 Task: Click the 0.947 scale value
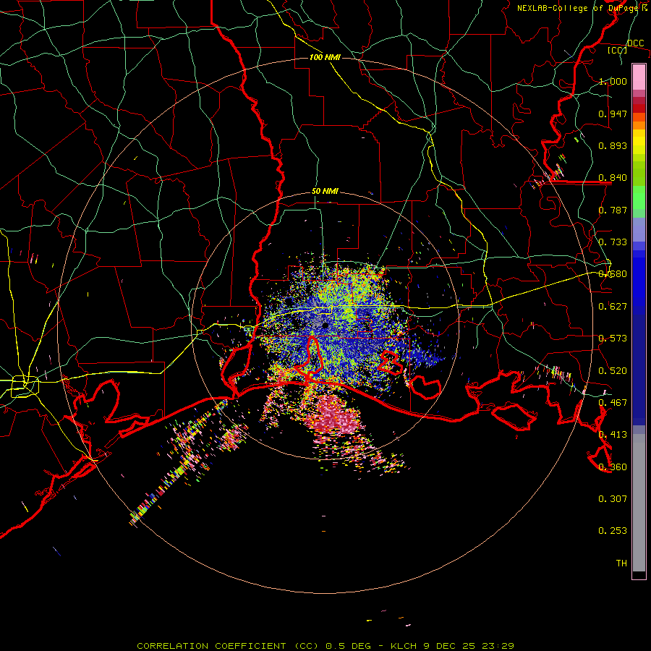[613, 114]
